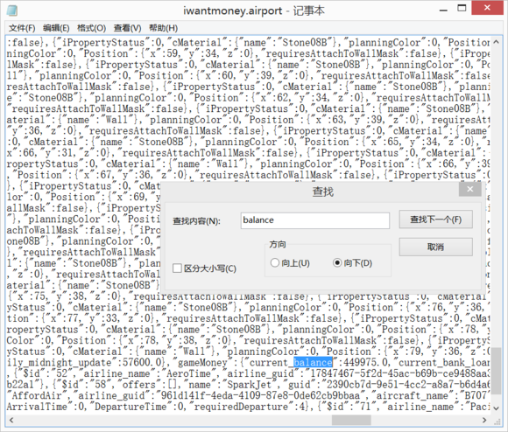The width and height of the screenshot is (508, 432).
Task: Click the 查找下一个 find next button
Action: point(436,219)
